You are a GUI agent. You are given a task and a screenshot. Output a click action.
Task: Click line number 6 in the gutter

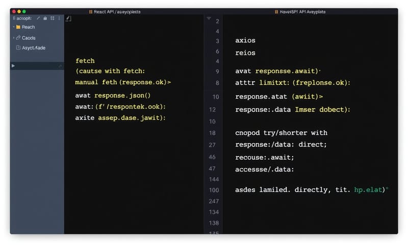(x=217, y=52)
